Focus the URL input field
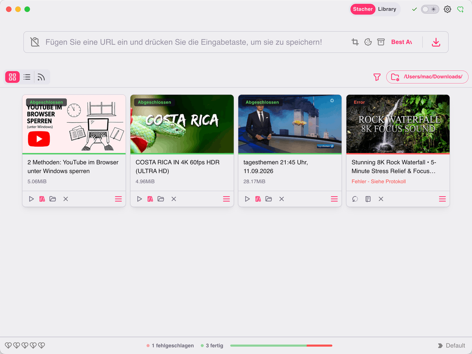The height and width of the screenshot is (354, 472). tap(183, 42)
